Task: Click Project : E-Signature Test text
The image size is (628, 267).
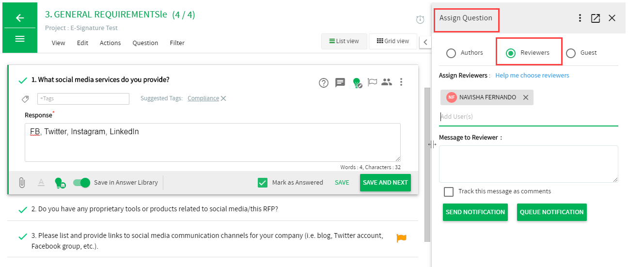Action: point(81,28)
